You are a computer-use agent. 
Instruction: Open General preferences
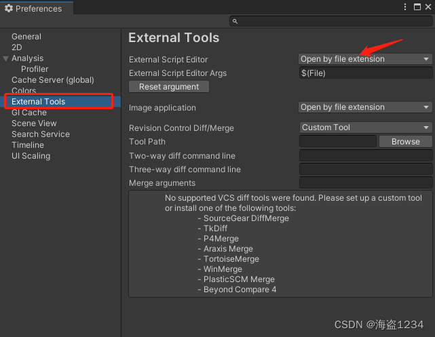tap(26, 37)
